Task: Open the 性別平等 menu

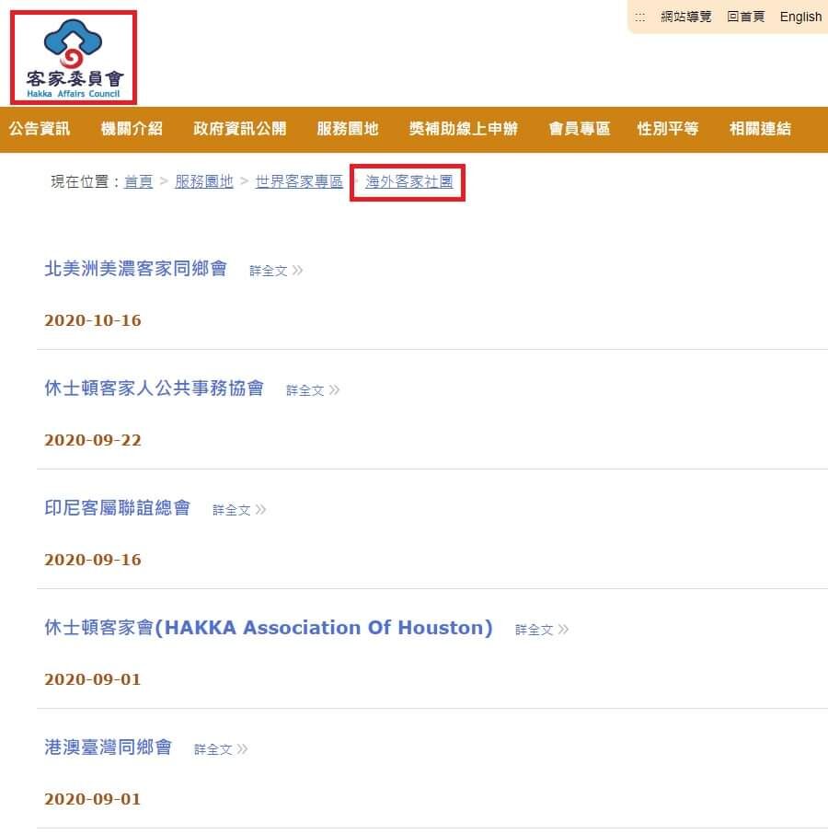Action: pyautogui.click(x=668, y=129)
